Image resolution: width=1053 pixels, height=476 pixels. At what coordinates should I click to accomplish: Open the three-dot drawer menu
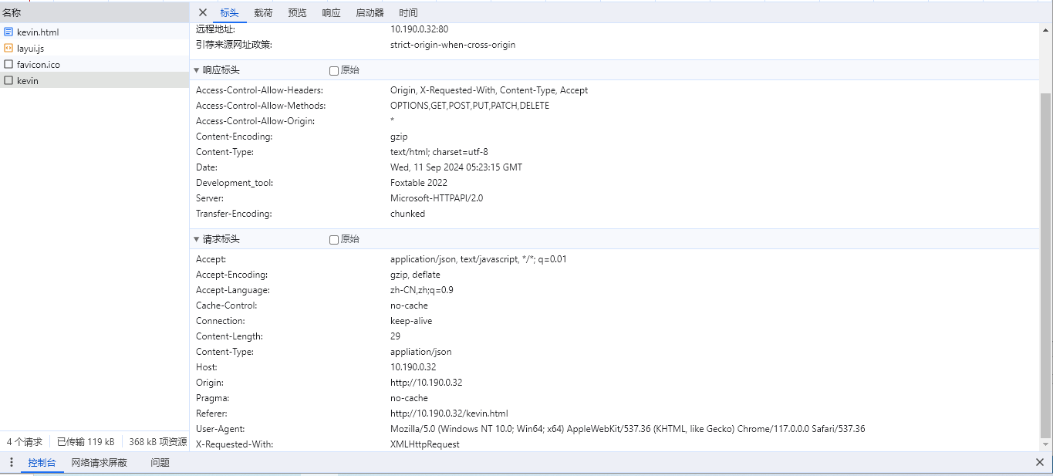pos(12,463)
